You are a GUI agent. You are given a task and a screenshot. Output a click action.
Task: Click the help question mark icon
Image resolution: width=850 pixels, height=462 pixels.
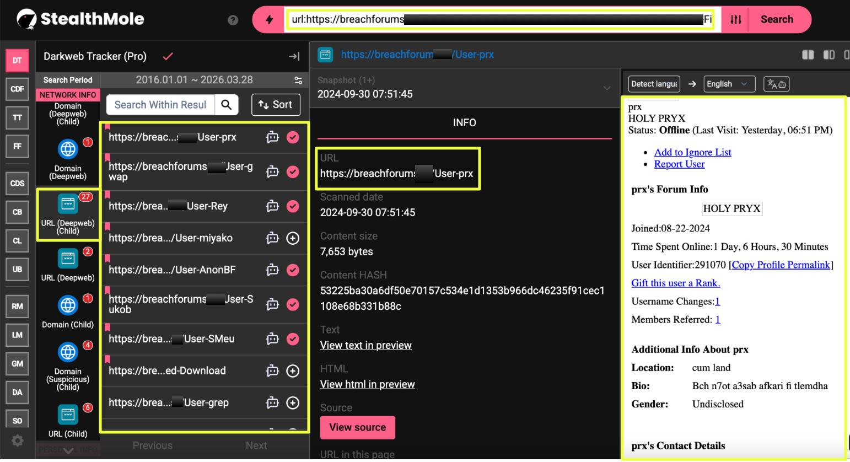tap(233, 20)
